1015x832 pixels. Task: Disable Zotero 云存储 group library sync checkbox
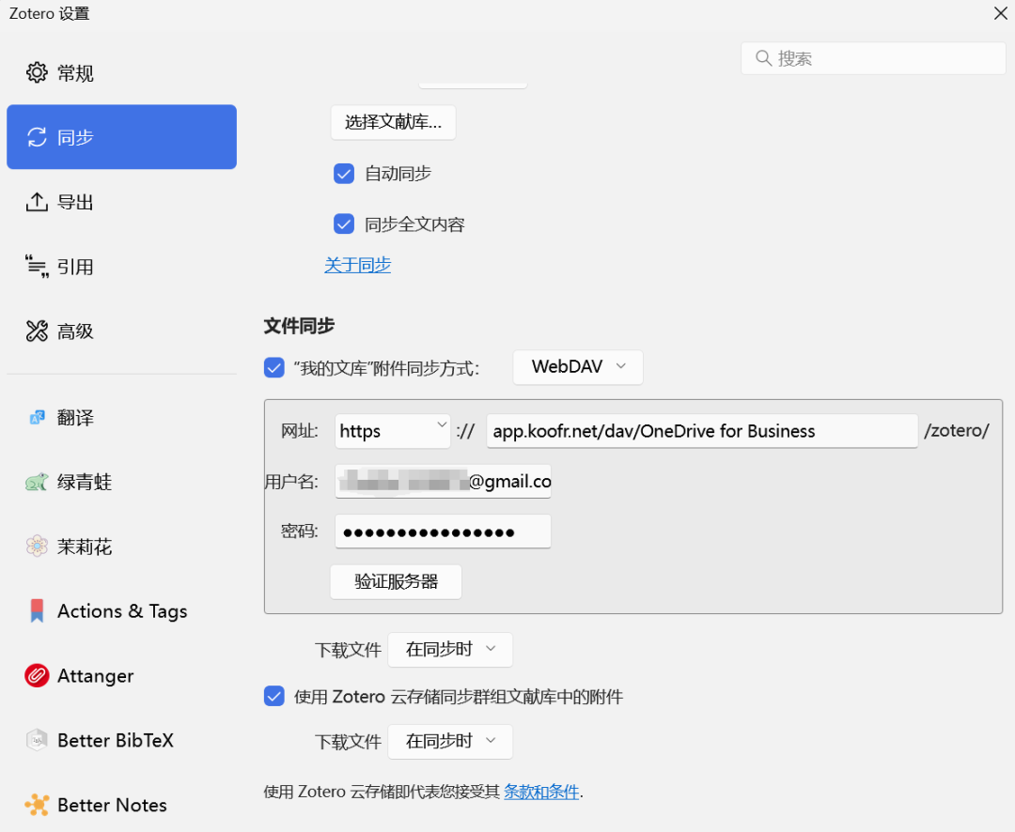pyautogui.click(x=274, y=697)
